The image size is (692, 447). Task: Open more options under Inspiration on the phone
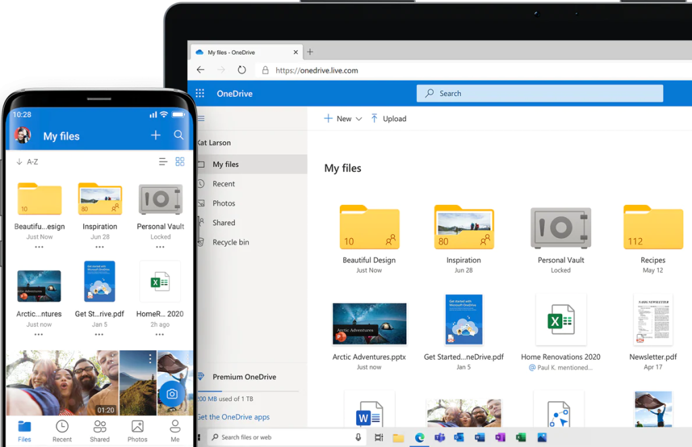point(100,247)
